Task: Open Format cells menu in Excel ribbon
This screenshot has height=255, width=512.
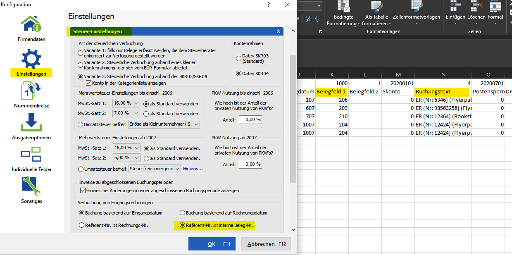Action: (495, 12)
